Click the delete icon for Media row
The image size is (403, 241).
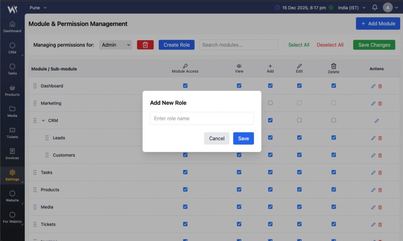point(380,207)
